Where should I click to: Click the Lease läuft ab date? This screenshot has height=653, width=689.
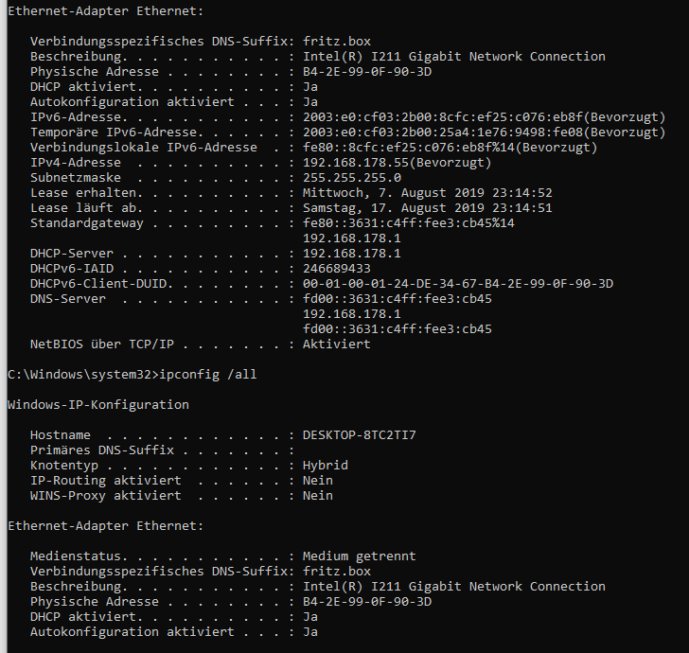[x=427, y=208]
